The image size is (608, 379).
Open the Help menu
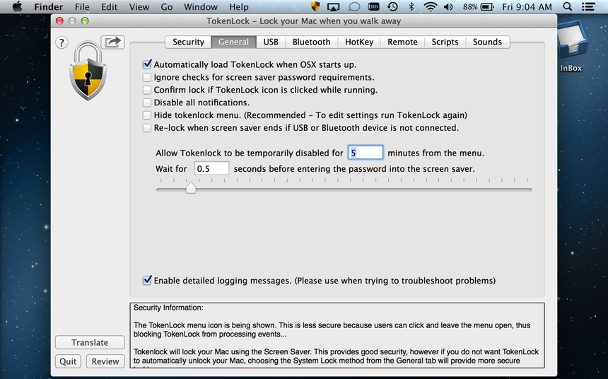(x=238, y=7)
